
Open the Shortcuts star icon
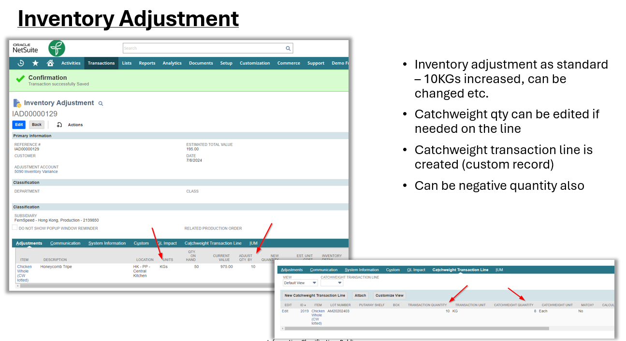(x=35, y=63)
